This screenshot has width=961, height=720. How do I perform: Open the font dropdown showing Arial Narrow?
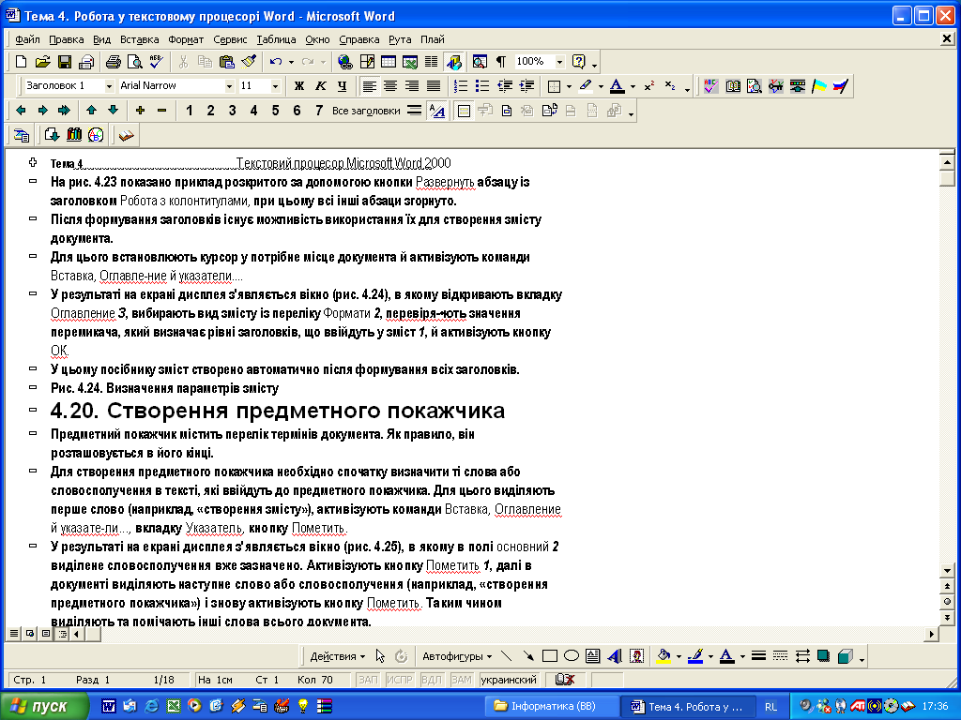coord(229,85)
